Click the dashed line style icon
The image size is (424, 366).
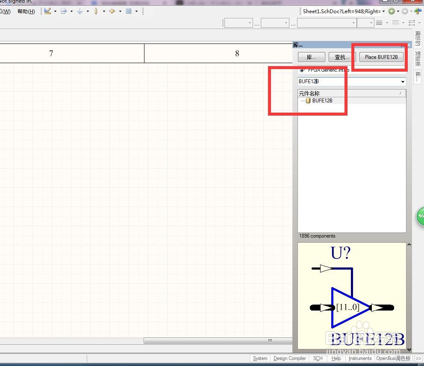(x=395, y=23)
